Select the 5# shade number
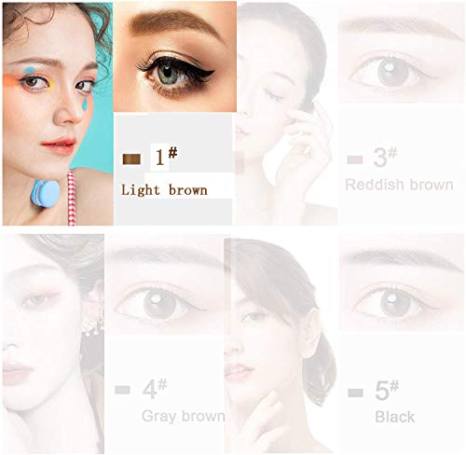The image size is (466, 455). [x=387, y=391]
